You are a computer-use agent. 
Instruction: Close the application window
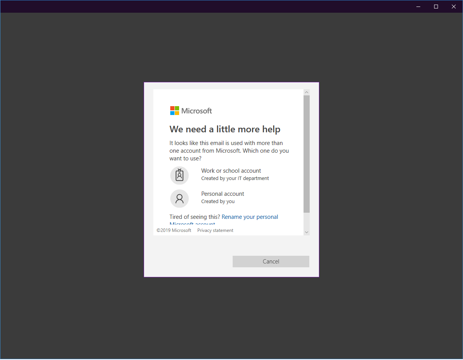pos(454,7)
